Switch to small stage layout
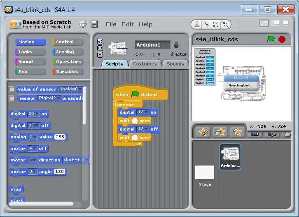 [x=264, y=23]
